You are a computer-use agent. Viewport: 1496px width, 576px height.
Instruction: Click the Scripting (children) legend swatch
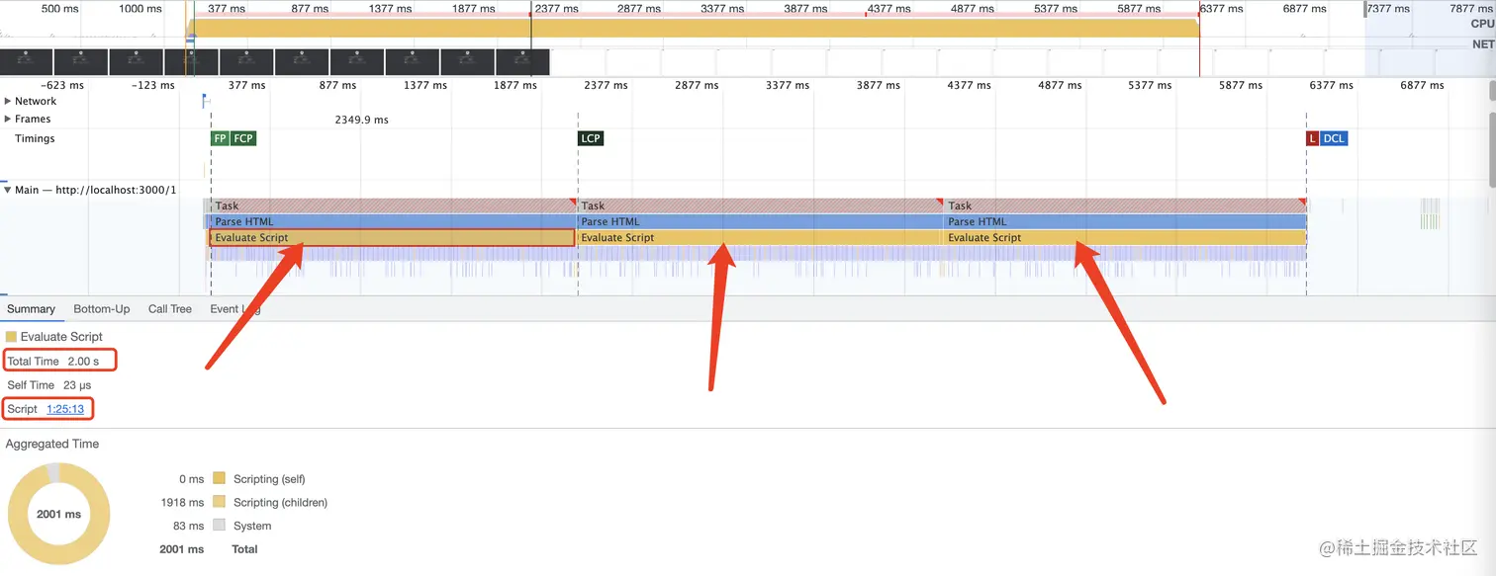tap(219, 502)
